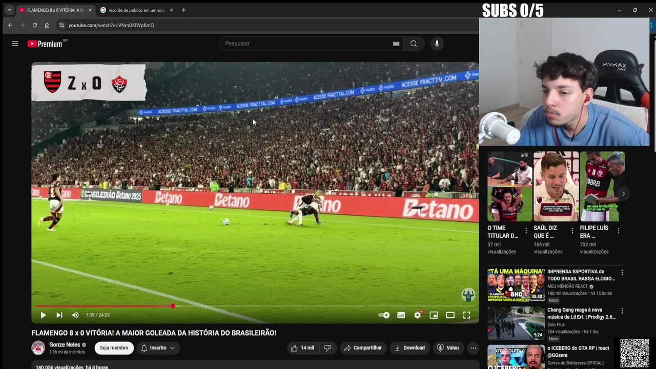Viewport: 656px width, 369px height.
Task: Open more actions ellipsis below video
Action: point(473,348)
